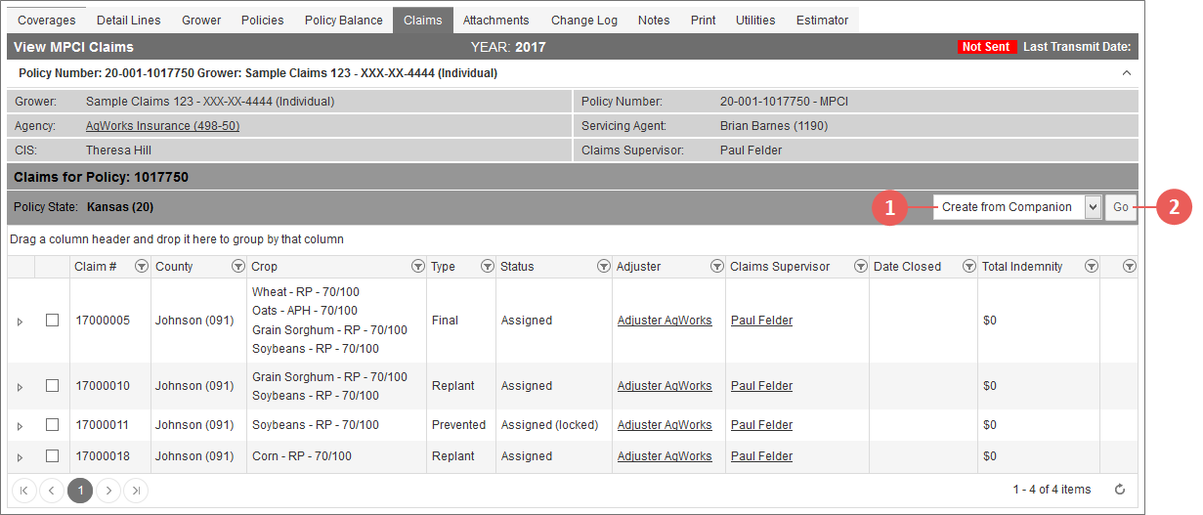Expand the row for claim 17000010
1203x515 pixels.
coord(20,387)
